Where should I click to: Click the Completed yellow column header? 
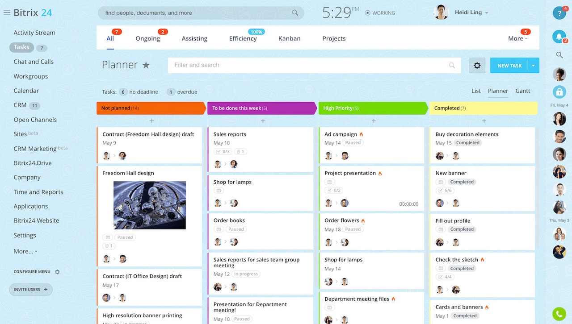point(484,108)
